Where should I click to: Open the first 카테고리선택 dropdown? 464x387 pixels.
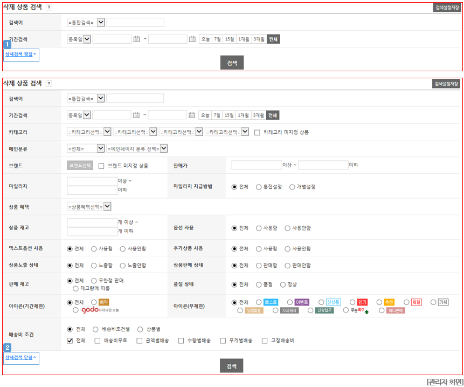pos(89,132)
